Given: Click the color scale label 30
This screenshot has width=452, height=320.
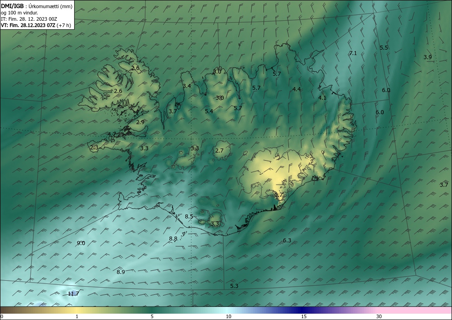Looking at the screenshot, I should [x=379, y=317].
